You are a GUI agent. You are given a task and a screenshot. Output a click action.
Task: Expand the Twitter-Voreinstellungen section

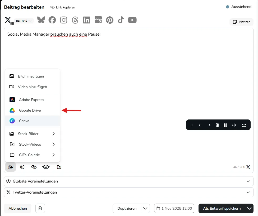129,192
